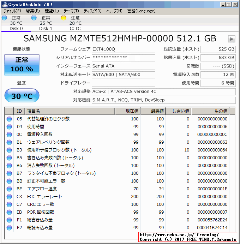Screen dimensions: 240x244
Task: Switch to the C: D: disk tab
Action: point(75,23)
